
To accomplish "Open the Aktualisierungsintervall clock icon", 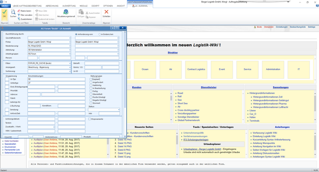I will (x=66, y=12).
